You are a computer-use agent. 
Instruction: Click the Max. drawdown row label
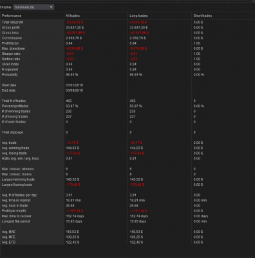[14, 48]
